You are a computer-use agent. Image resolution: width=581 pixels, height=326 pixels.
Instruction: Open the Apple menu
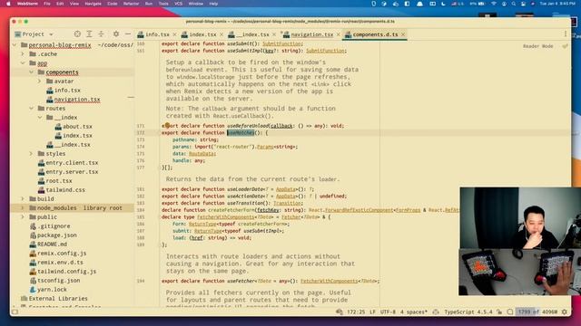(x=8, y=4)
